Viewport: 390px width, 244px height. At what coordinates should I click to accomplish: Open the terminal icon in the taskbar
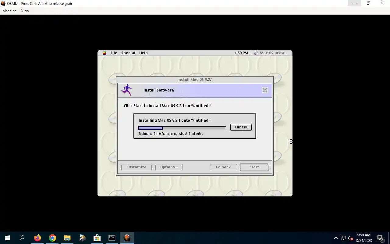pos(112,238)
